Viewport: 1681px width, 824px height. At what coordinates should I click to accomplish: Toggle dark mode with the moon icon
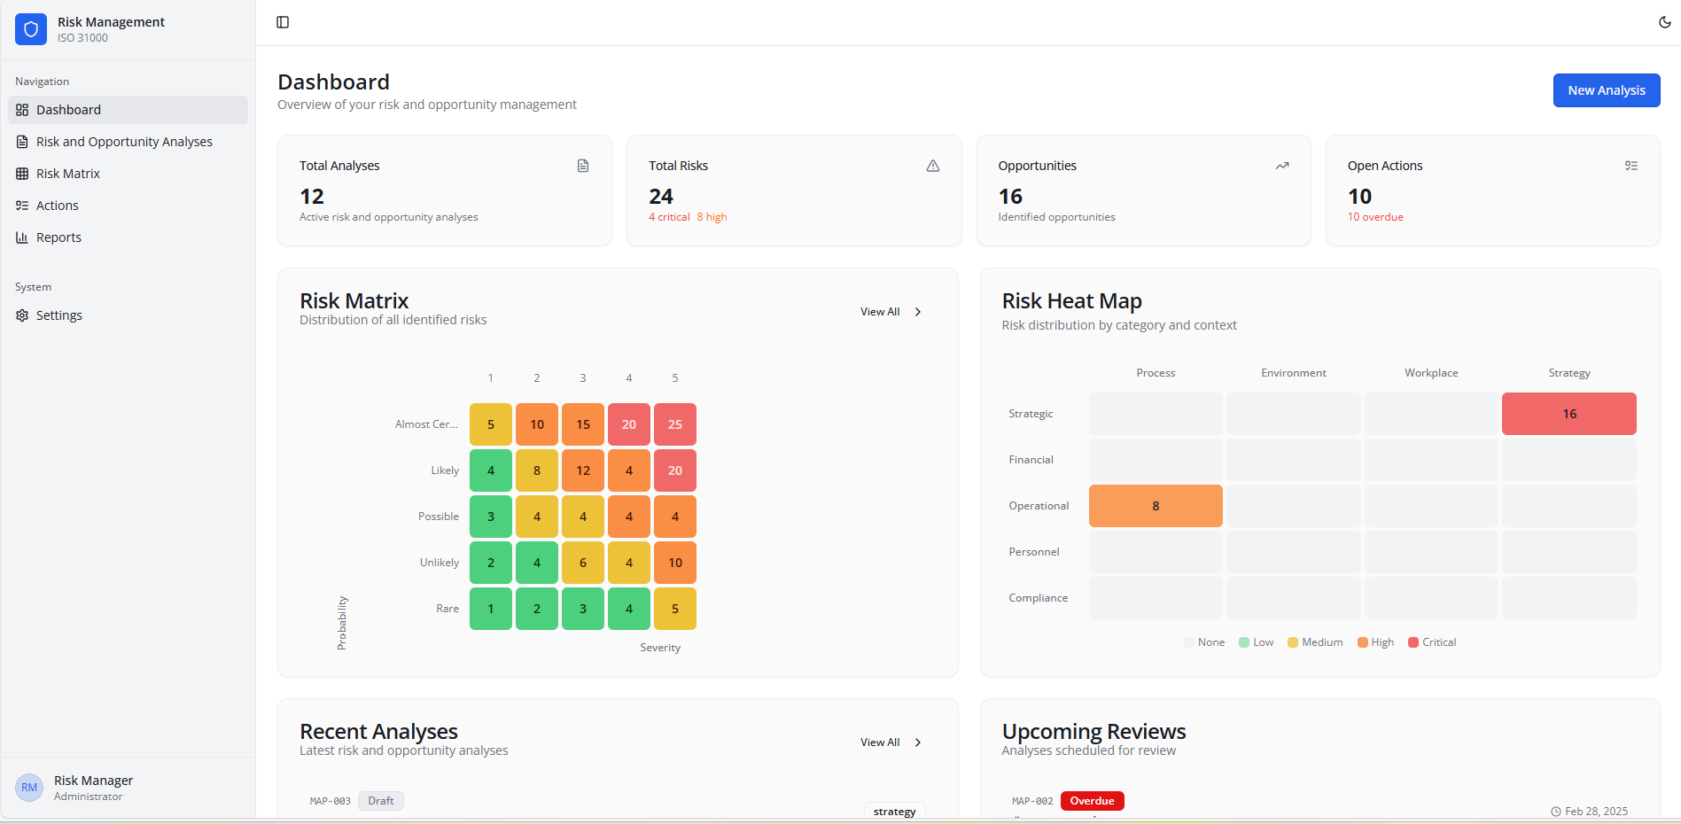[x=1664, y=22]
